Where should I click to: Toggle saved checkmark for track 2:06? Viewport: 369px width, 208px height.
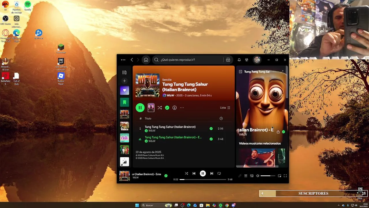[211, 129]
